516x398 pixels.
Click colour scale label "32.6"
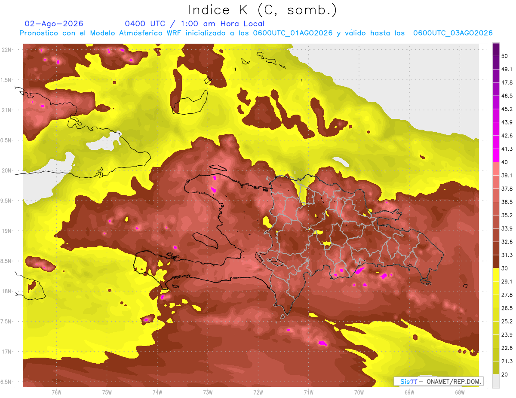pyautogui.click(x=507, y=242)
